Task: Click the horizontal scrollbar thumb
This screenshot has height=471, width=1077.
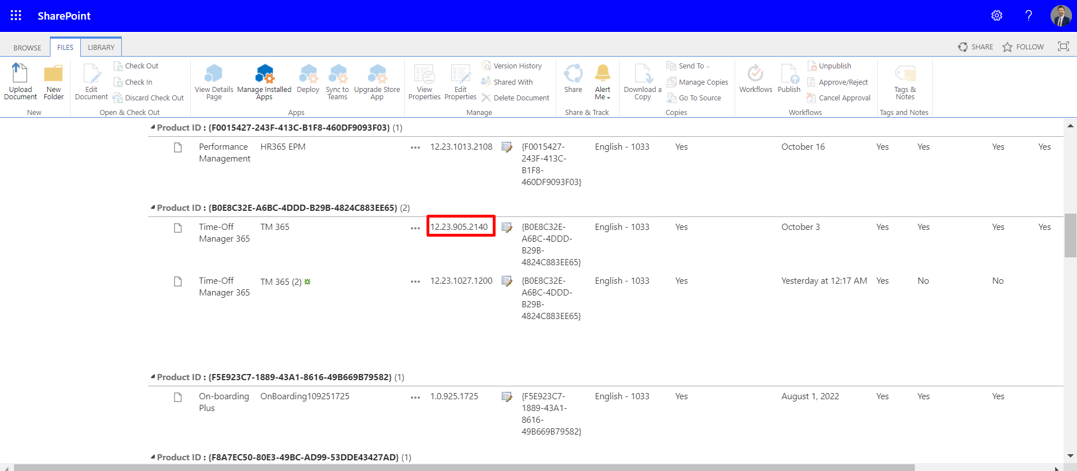Action: click(x=464, y=467)
